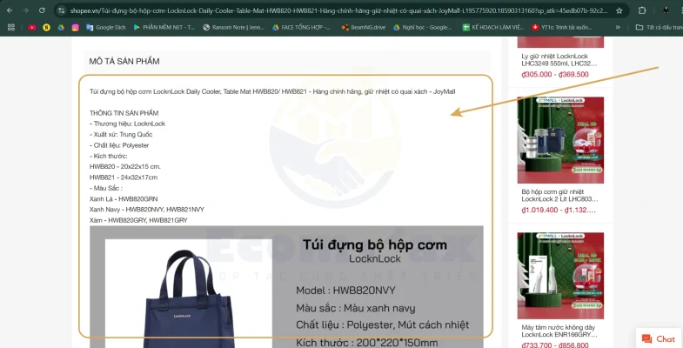Click the Xanh Navy HWB820NVY line
Viewport: 683px width, 348px height.
coord(147,210)
